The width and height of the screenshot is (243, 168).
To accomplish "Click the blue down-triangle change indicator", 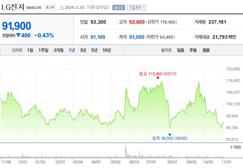I will click(18, 35).
